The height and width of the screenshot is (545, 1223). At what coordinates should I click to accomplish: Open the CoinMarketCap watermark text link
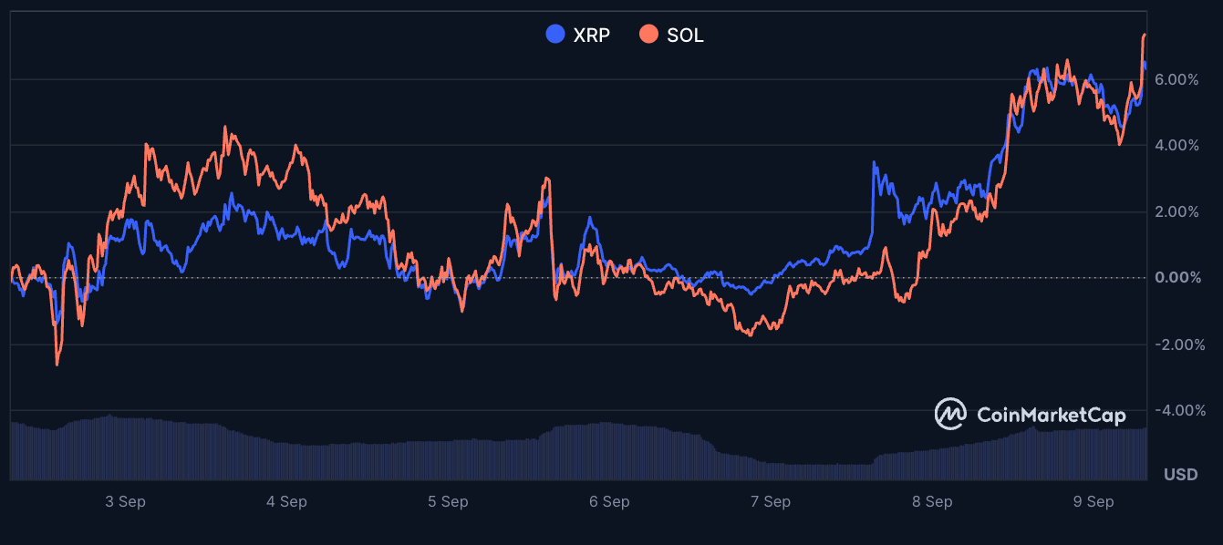[1051, 415]
